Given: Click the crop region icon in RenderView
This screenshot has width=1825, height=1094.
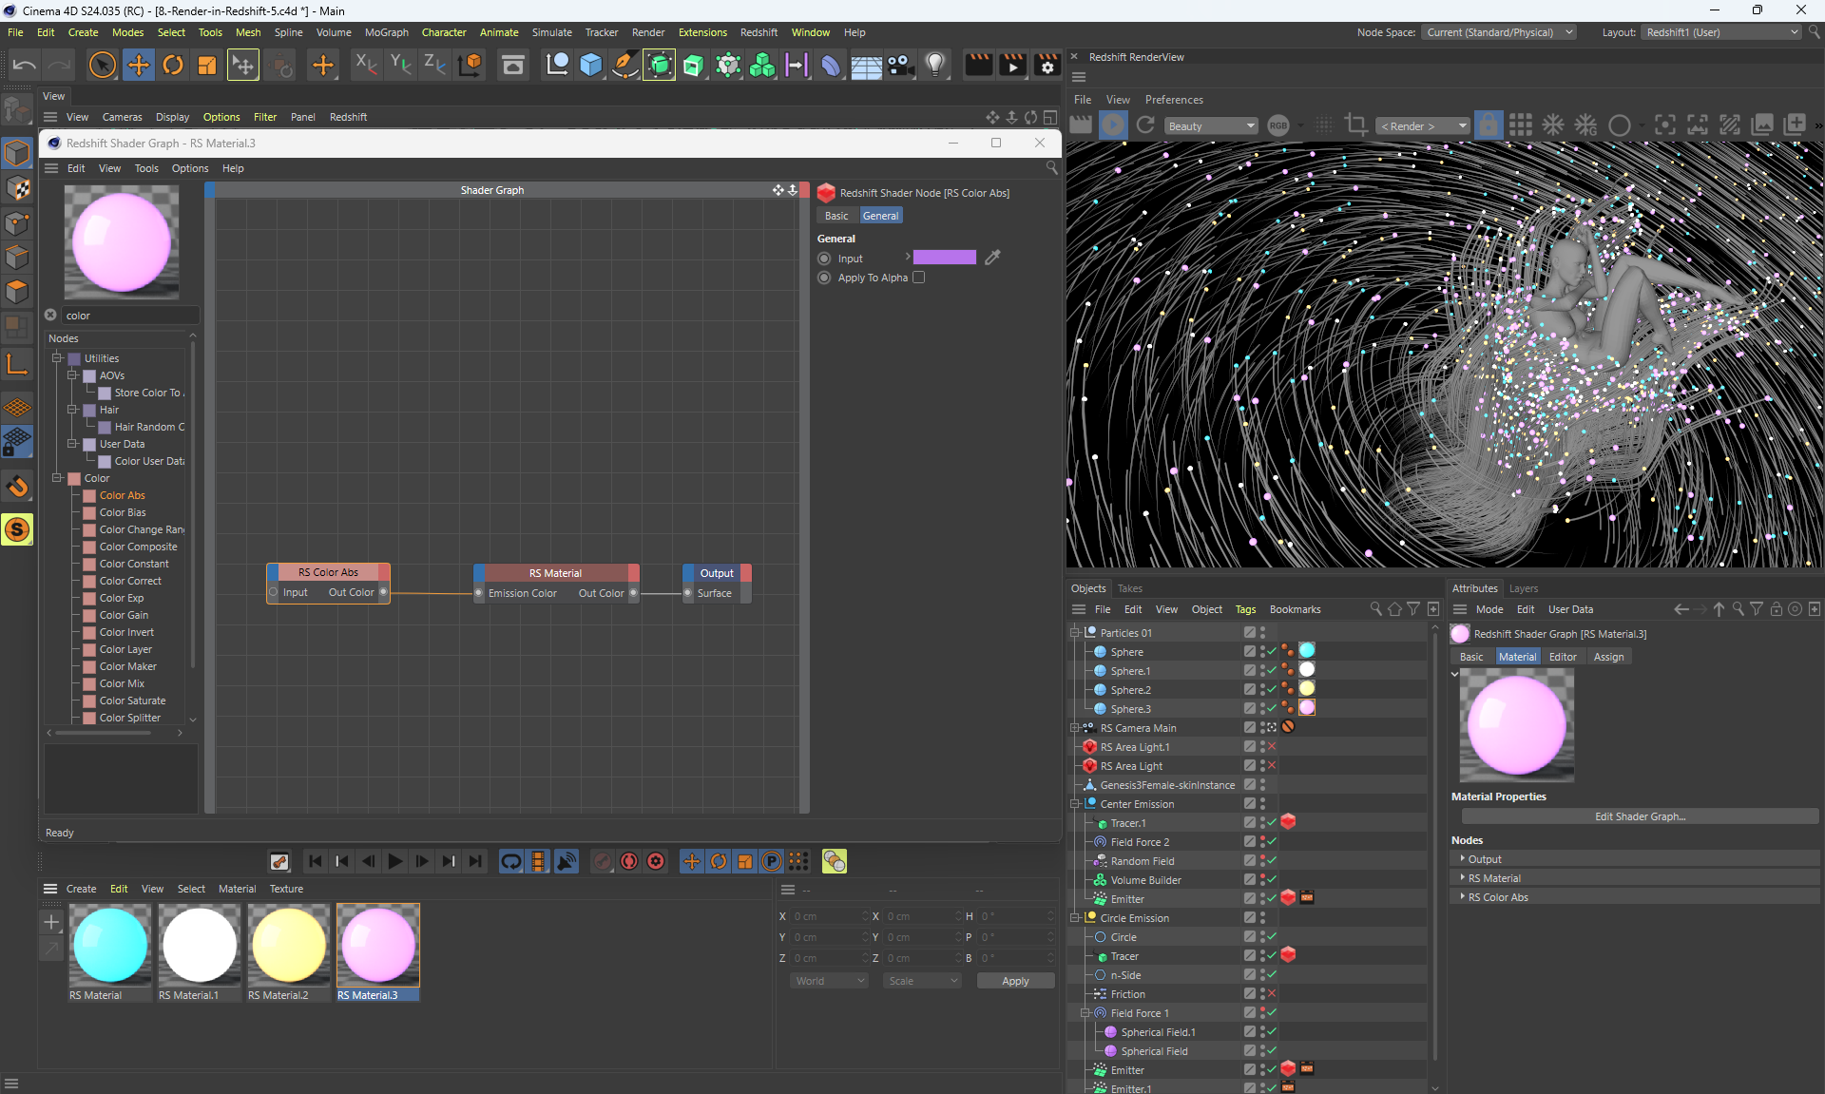Looking at the screenshot, I should click(1356, 125).
